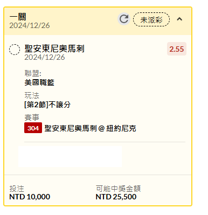Click the 投注 label
This screenshot has height=215, width=208.
(17, 189)
